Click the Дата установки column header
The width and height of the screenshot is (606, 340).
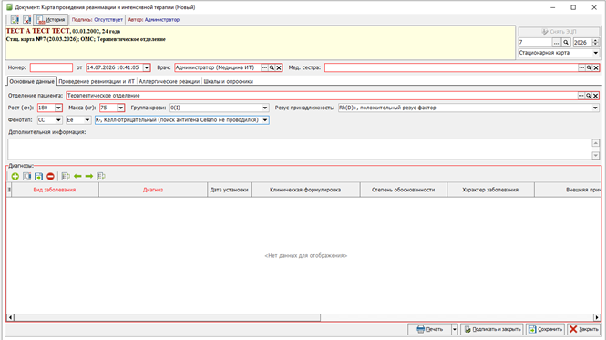229,190
